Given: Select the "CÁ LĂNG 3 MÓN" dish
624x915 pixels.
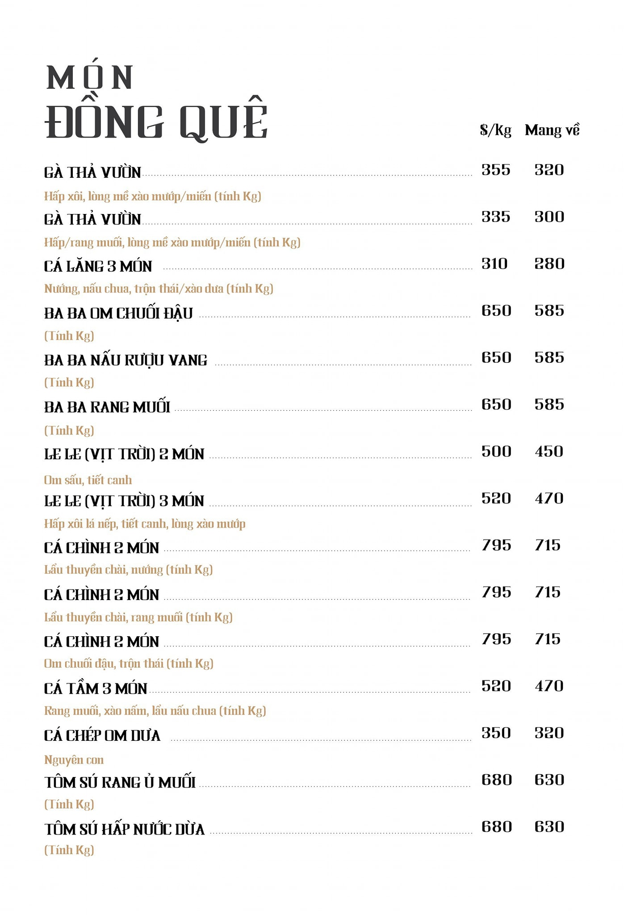Looking at the screenshot, I should click(x=98, y=266).
